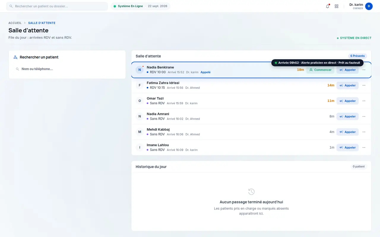This screenshot has height=237, width=380.
Task: Click the Système En Ligne status pill
Action: click(140, 6)
